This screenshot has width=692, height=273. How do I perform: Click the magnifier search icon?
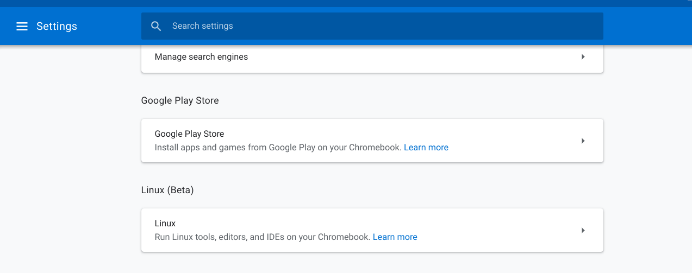tap(156, 26)
